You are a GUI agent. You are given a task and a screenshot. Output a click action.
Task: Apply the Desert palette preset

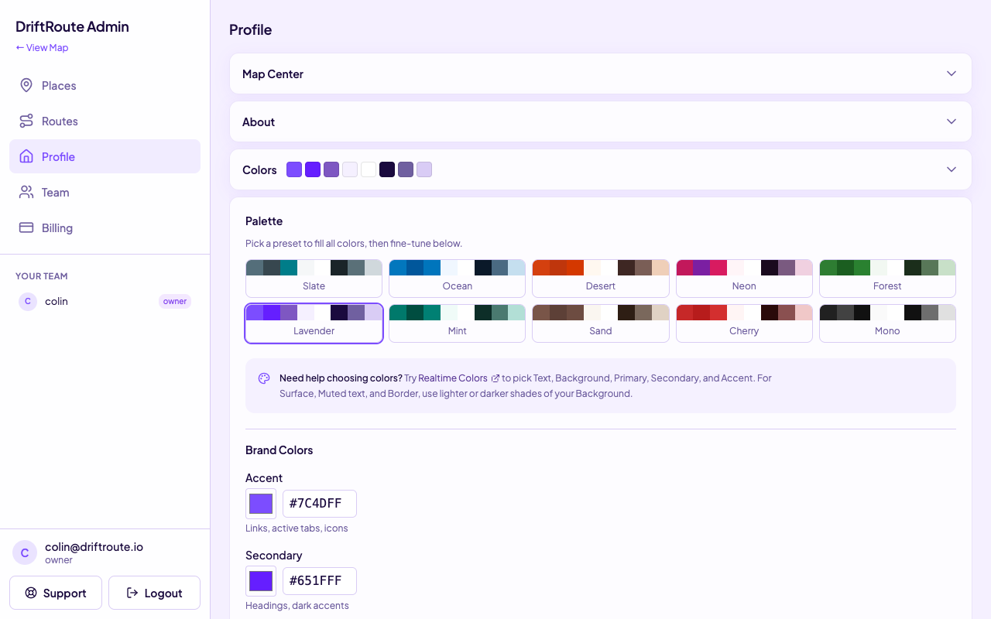(601, 279)
